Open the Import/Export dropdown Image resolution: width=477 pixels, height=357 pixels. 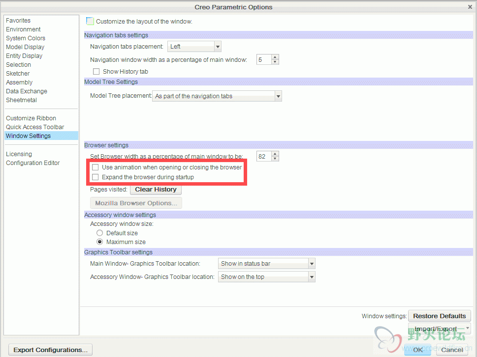click(x=439, y=329)
